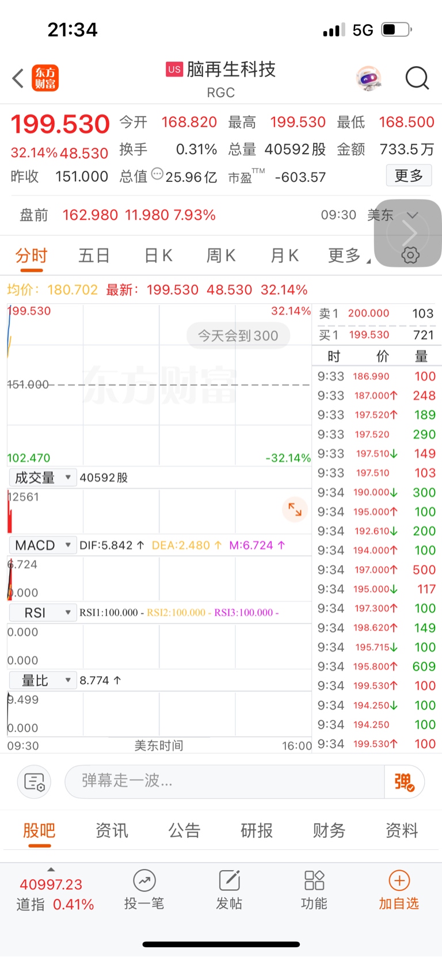Open stock search with magnifier icon
The height and width of the screenshot is (957, 442).
(417, 78)
